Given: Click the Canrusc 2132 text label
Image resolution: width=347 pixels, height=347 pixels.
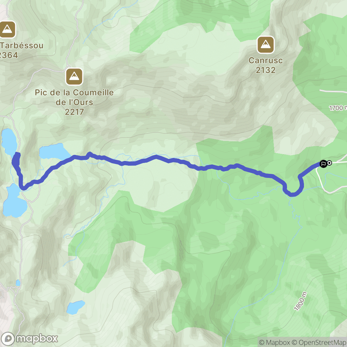Looking at the screenshot, I should pyautogui.click(x=266, y=65).
